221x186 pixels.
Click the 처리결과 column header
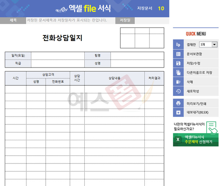(x=154, y=78)
